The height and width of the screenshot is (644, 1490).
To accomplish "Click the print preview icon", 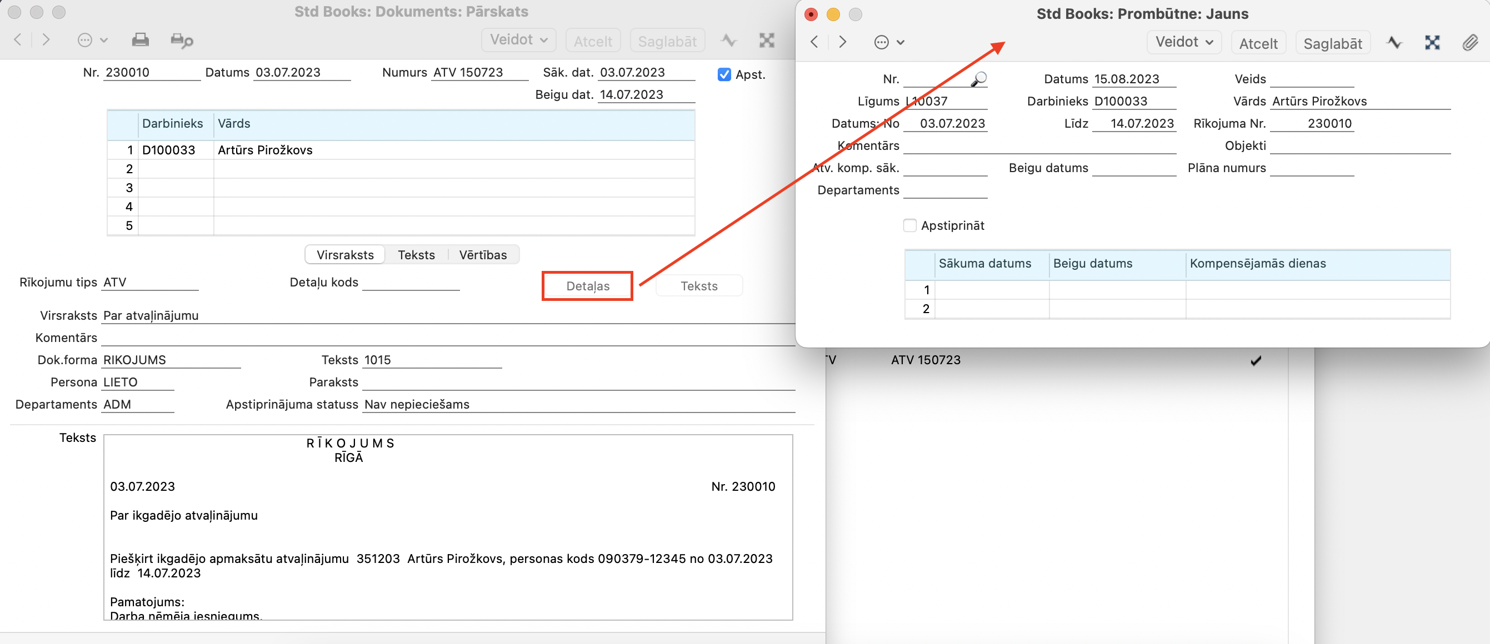I will pyautogui.click(x=182, y=41).
